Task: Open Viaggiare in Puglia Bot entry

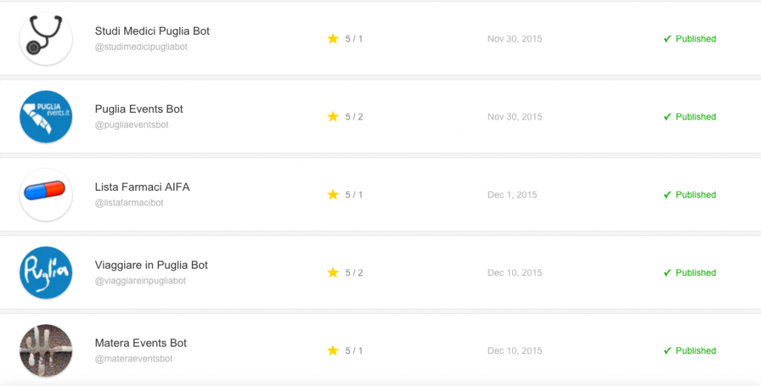Action: (x=152, y=265)
